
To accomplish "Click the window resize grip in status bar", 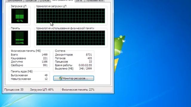I will click(111, 90).
